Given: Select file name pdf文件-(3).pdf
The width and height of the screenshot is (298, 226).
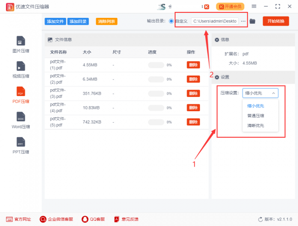Looking at the screenshot, I should (58, 93).
